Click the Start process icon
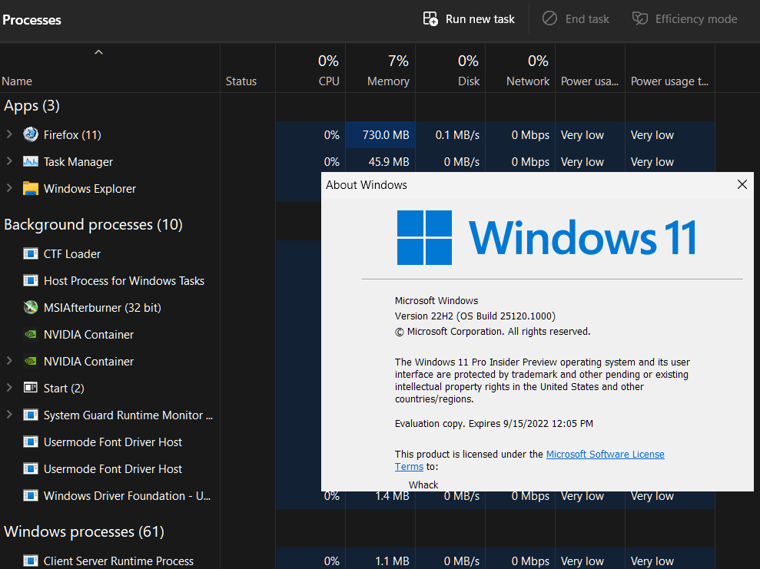Viewport: 760px width, 569px height. [31, 388]
